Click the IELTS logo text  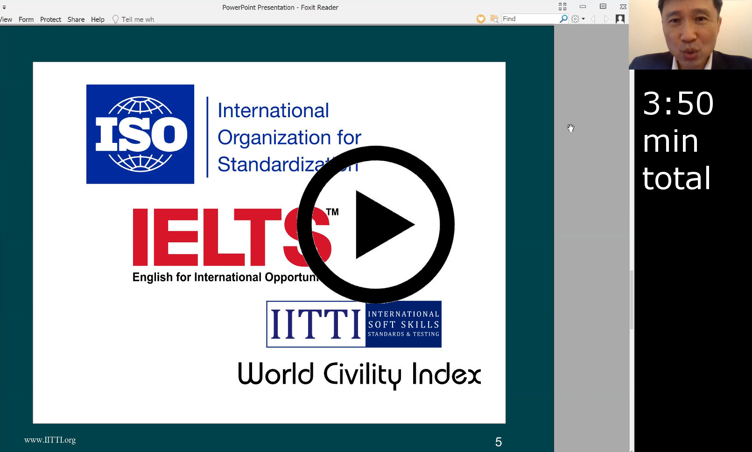pyautogui.click(x=232, y=237)
